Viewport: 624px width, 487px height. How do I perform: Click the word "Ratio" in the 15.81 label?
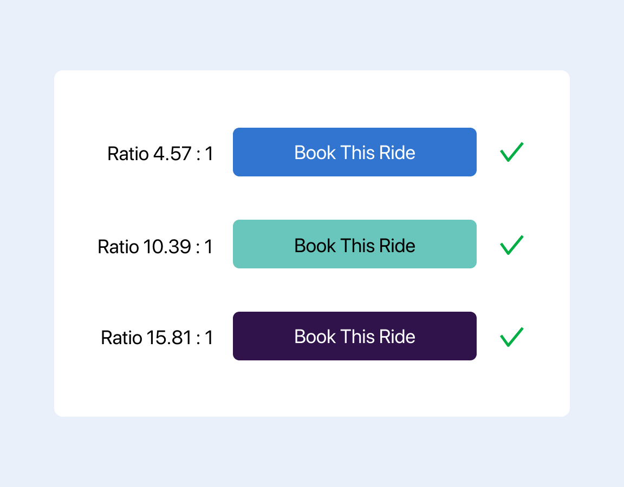[x=121, y=338]
